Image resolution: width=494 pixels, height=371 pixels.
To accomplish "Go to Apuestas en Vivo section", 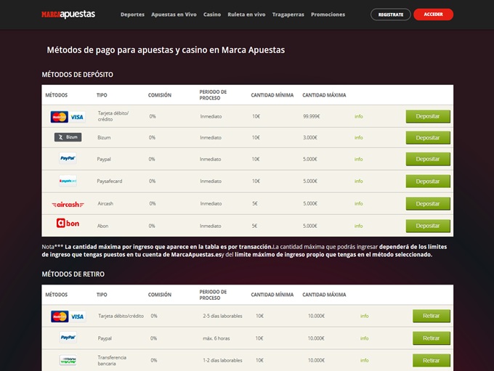I will tap(174, 15).
